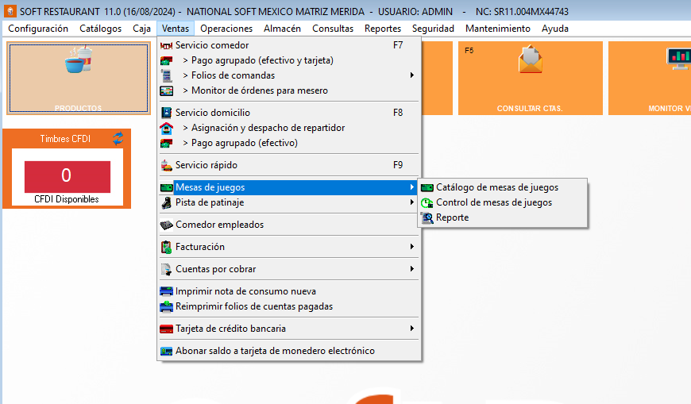Click the red CFDI count box showing 0
This screenshot has height=404, width=691.
click(x=67, y=176)
